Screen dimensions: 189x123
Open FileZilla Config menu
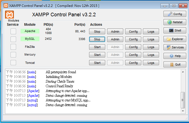133,47
